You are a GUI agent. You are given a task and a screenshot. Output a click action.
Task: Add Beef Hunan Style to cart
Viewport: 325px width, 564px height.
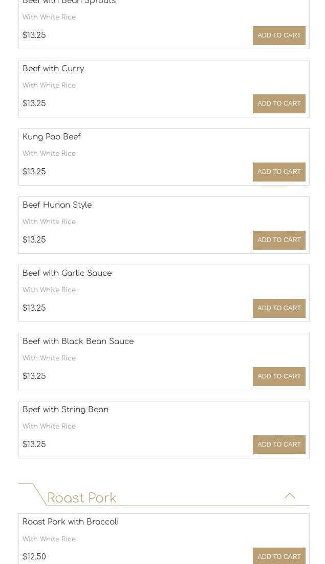(x=279, y=240)
